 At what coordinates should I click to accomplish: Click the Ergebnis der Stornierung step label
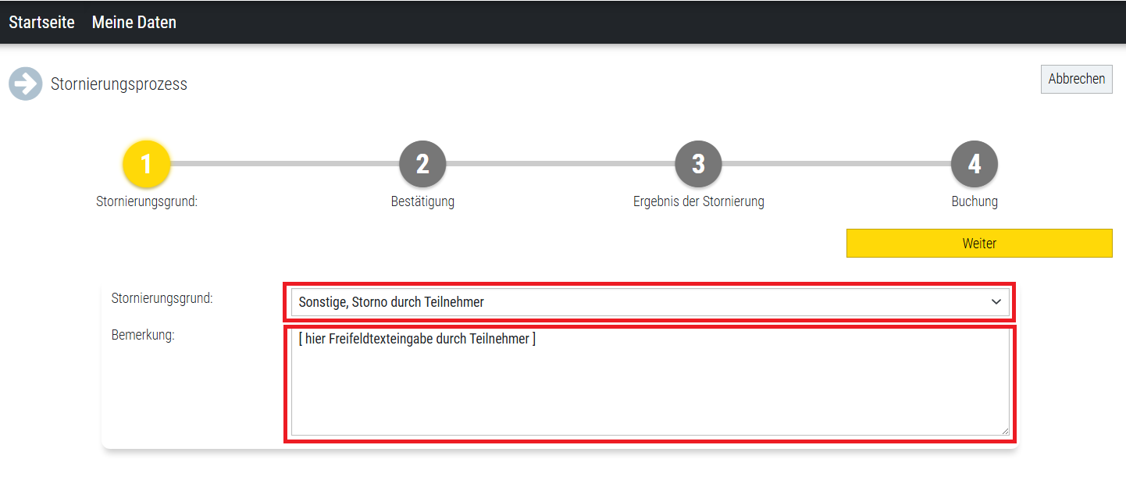[698, 201]
